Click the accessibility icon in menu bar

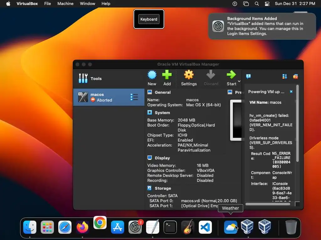coord(235,4)
